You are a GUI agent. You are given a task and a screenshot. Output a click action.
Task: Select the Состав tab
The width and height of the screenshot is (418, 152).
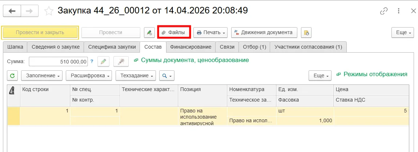(153, 47)
